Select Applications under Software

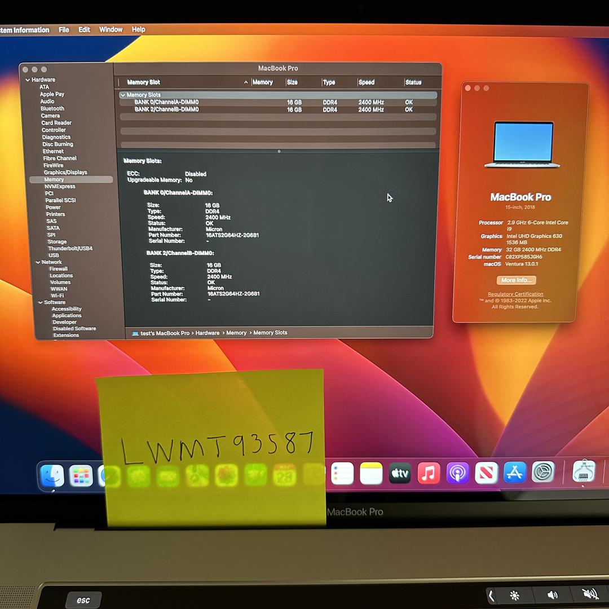point(67,315)
